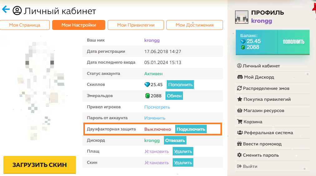This screenshot has height=176, width=316.
Task: Click the gift icon for Ввести промокод
Action: tap(239, 144)
